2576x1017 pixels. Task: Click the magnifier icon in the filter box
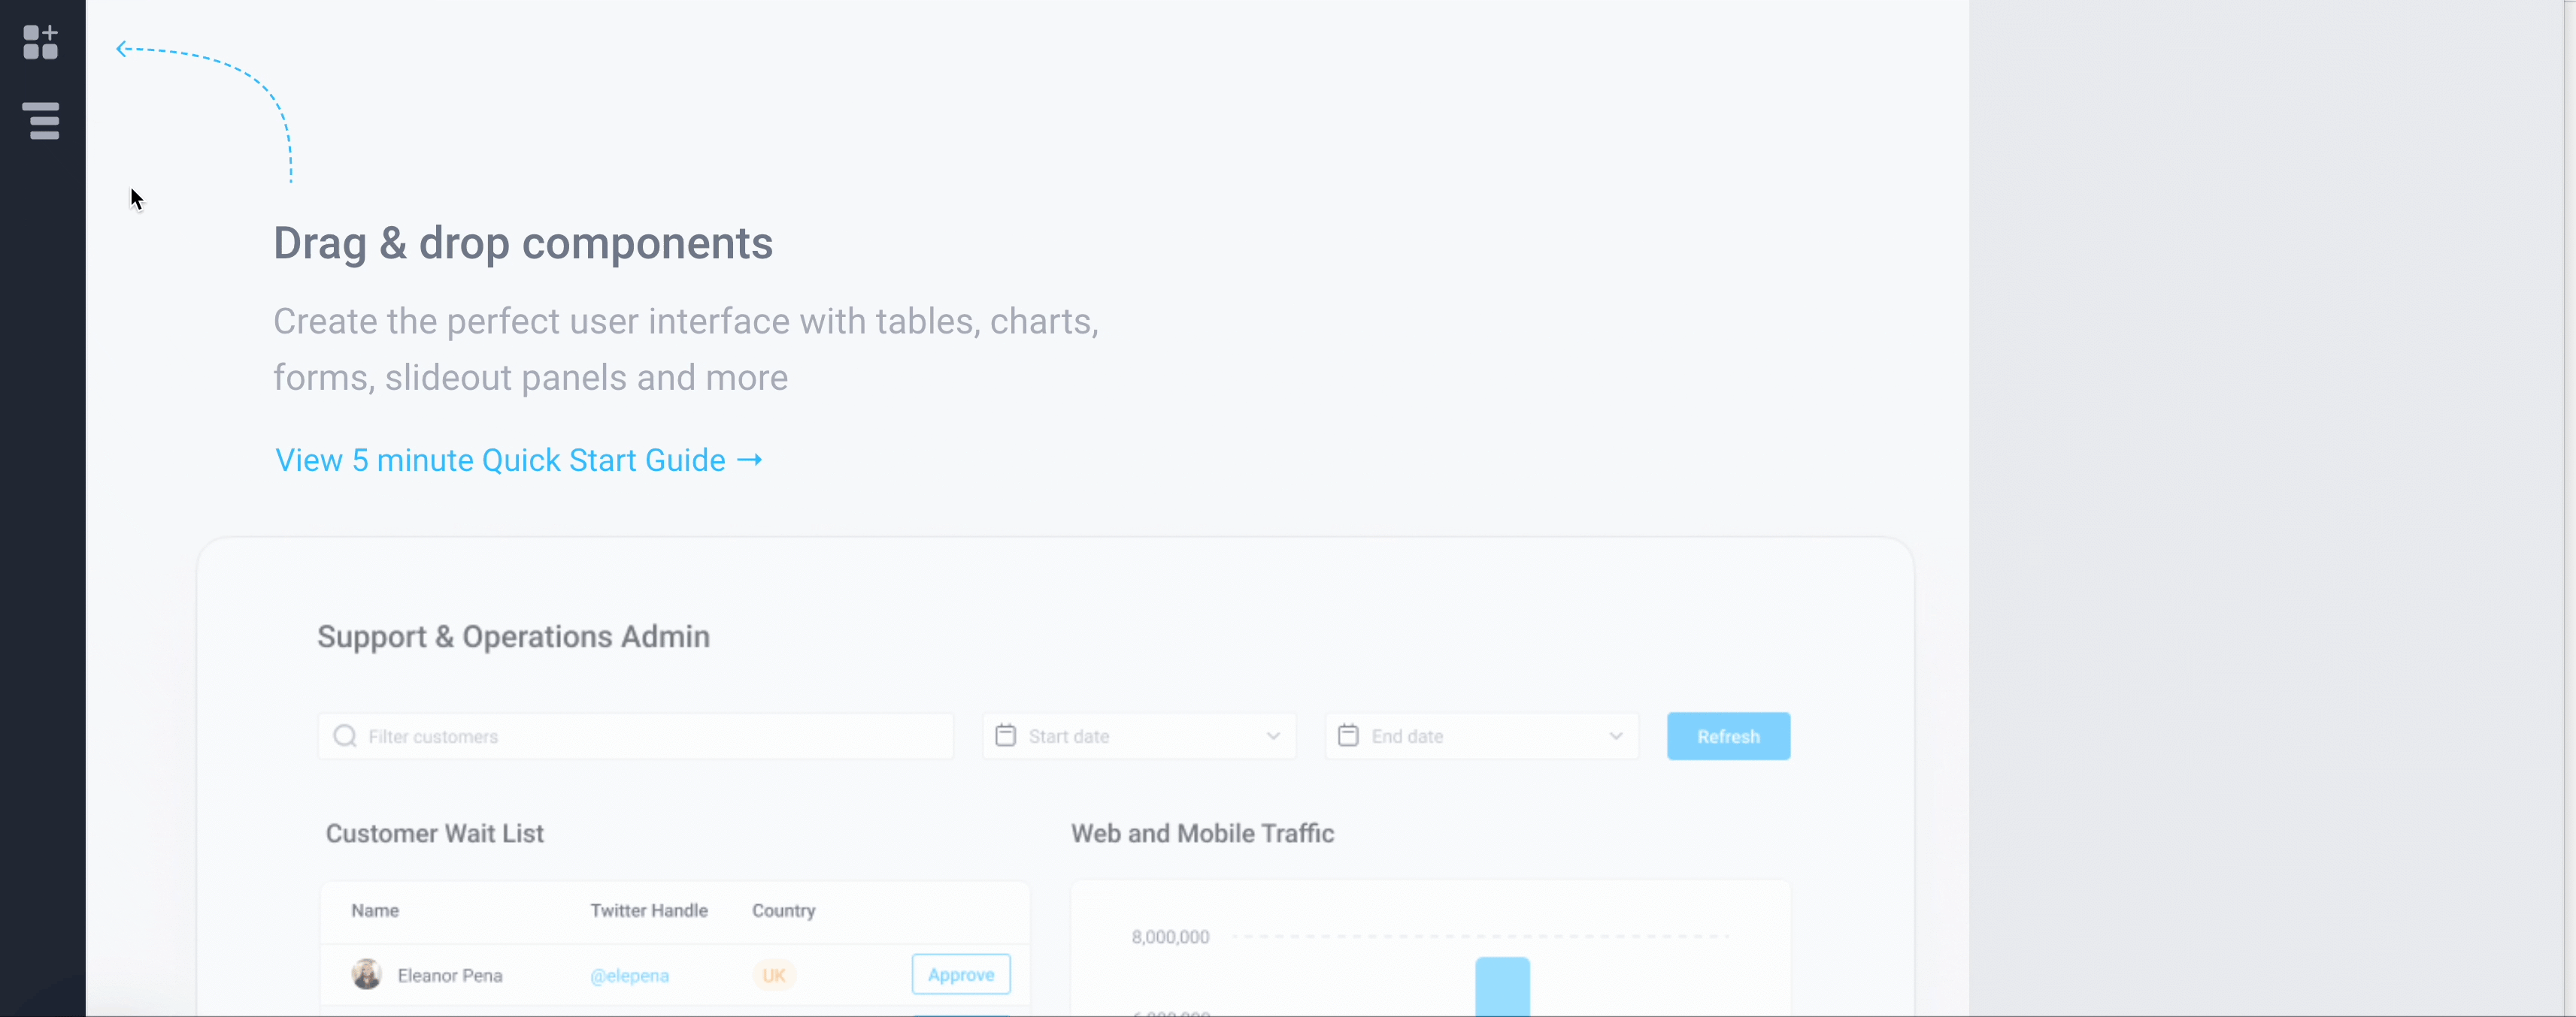345,735
